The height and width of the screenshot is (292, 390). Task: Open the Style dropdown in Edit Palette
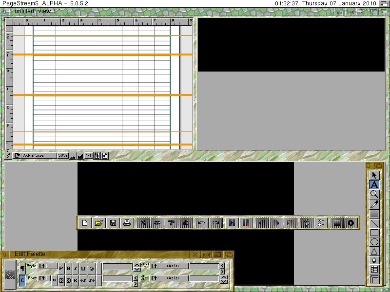pyautogui.click(x=42, y=266)
